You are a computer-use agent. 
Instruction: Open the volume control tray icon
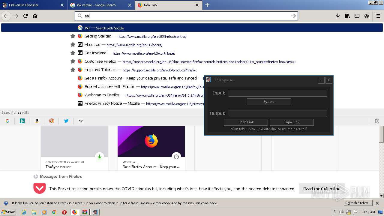point(341,212)
